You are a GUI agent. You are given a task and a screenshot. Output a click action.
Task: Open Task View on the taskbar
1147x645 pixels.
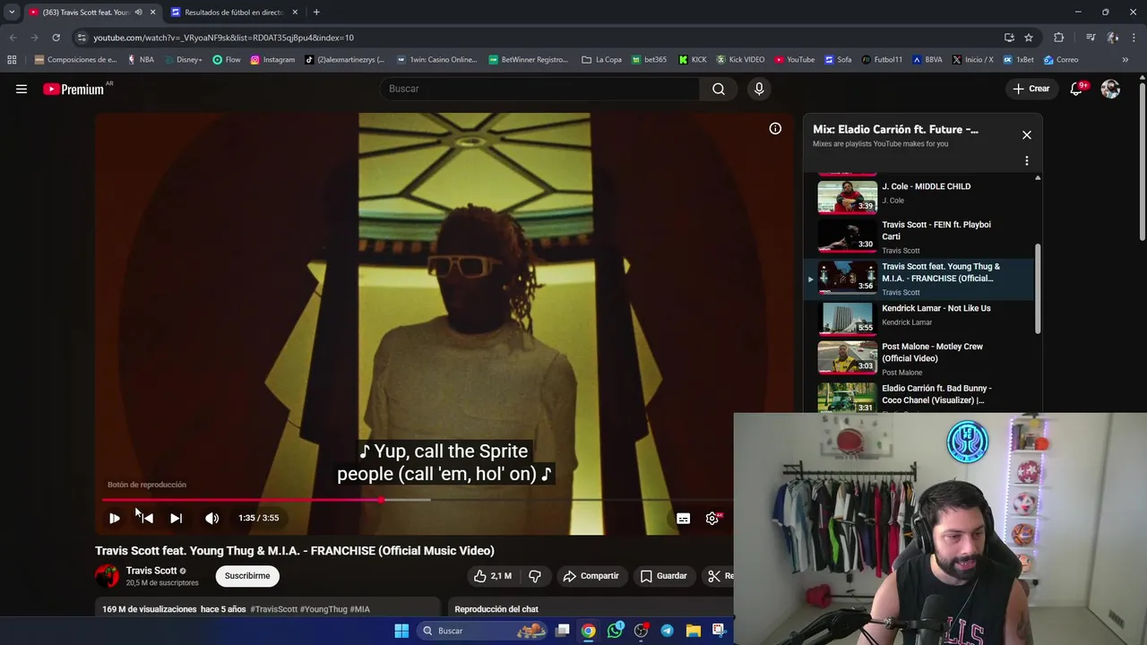tap(562, 631)
